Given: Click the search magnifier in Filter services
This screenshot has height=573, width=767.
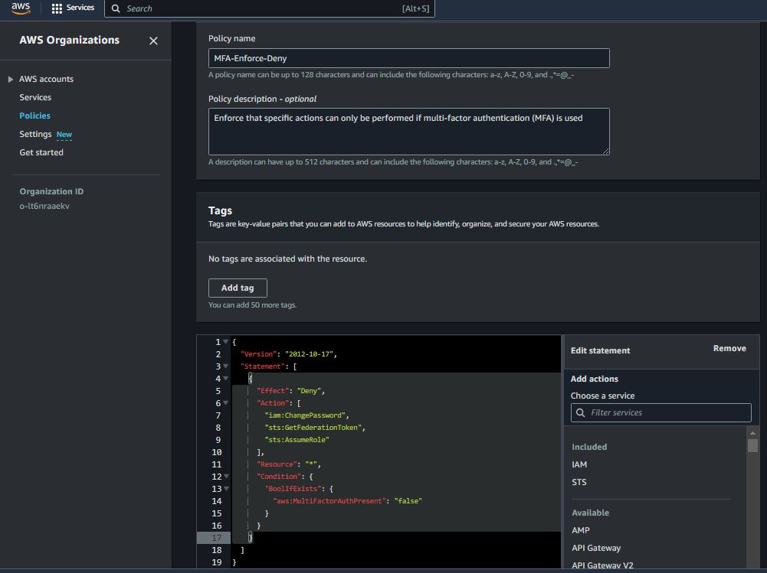Looking at the screenshot, I should 580,413.
